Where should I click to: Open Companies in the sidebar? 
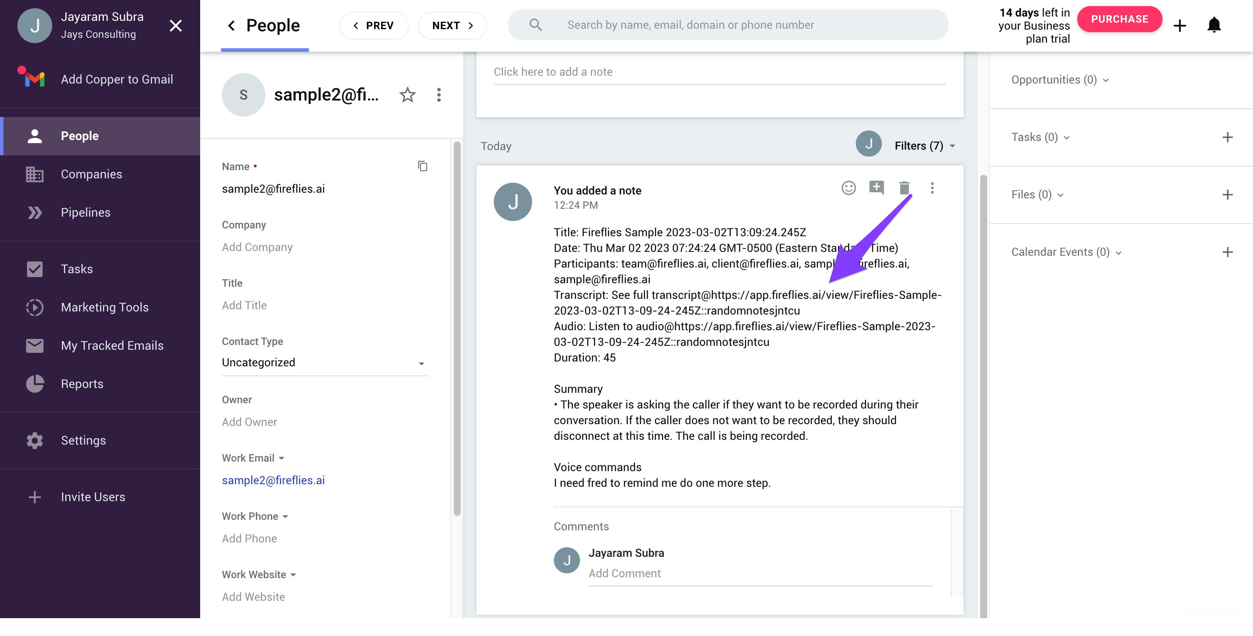click(x=100, y=174)
